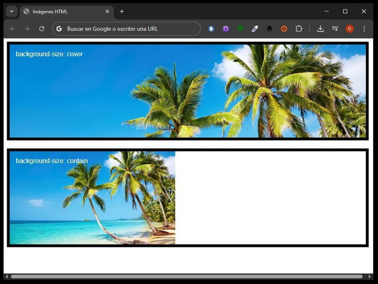
Task: Click the Google logo in address bar
Action: coord(59,29)
